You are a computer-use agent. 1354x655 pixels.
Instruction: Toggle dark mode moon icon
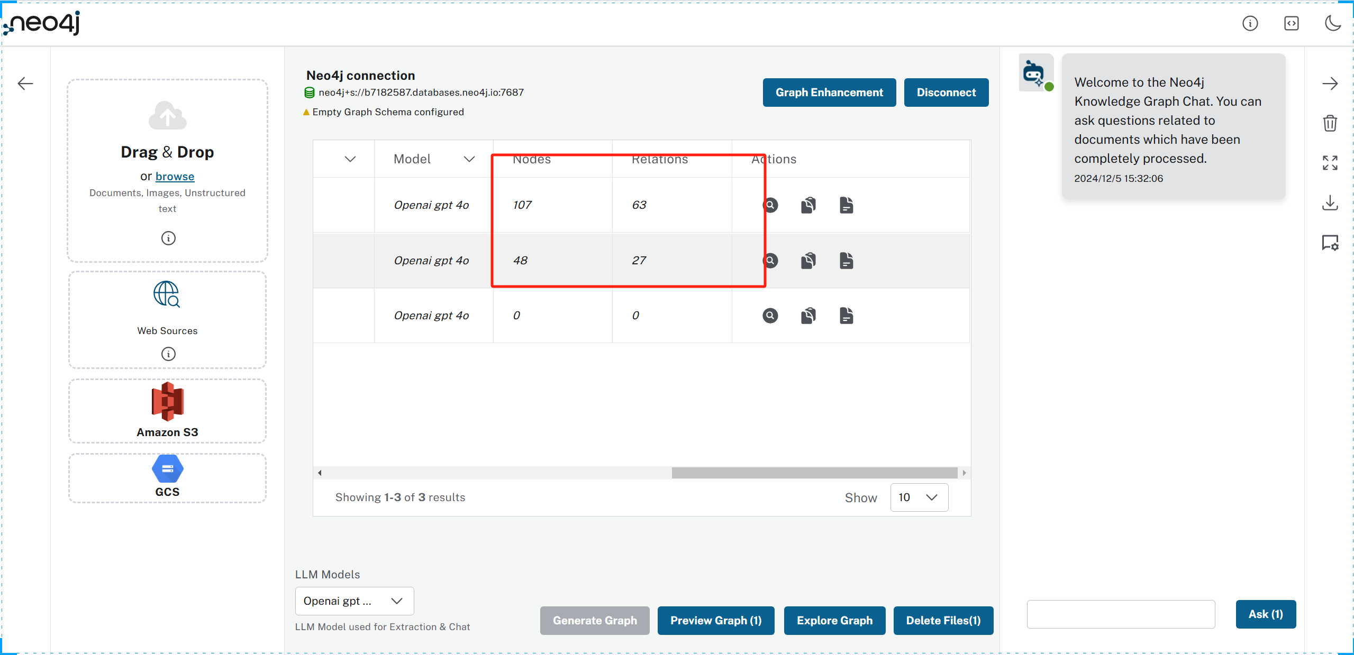pyautogui.click(x=1332, y=23)
